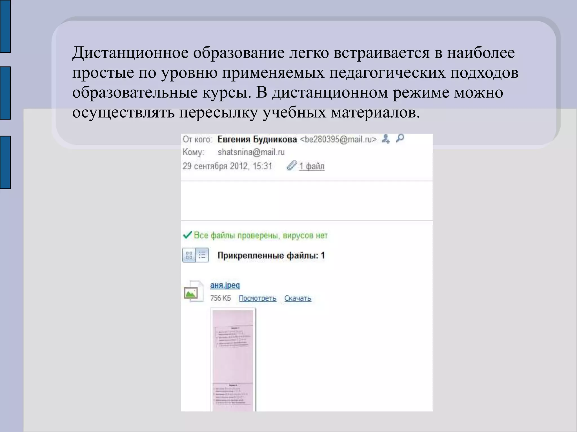This screenshot has width=577, height=432.
Task: Click sender name 'Евгения Будникова'
Action: click(257, 139)
